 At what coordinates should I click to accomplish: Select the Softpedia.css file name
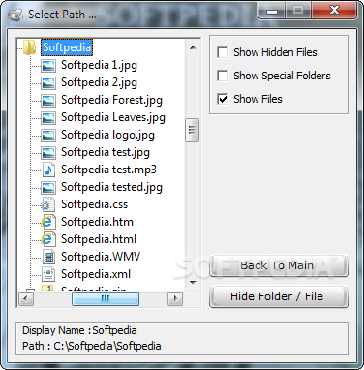[x=95, y=204]
